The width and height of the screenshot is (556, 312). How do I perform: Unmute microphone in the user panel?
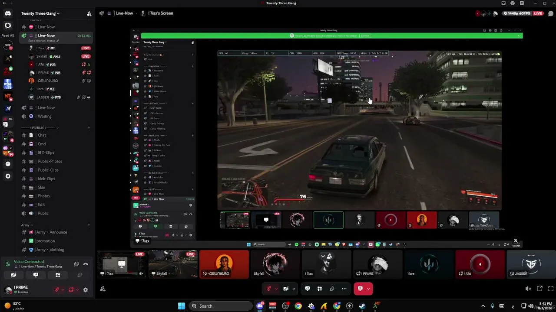pos(57,290)
